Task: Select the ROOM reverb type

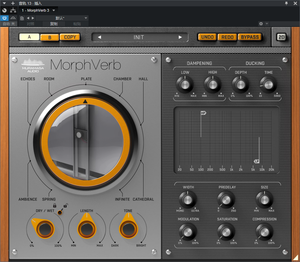Action: pyautogui.click(x=49, y=79)
